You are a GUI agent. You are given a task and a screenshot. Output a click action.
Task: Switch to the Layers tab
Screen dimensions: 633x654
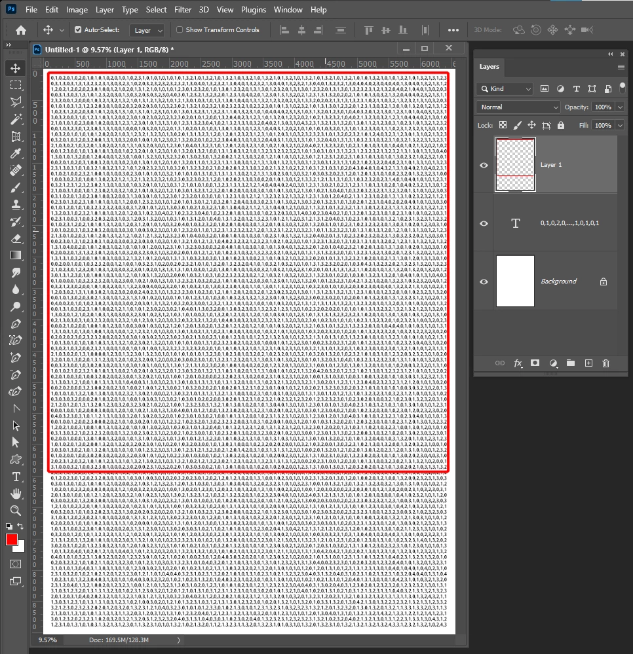coord(489,67)
